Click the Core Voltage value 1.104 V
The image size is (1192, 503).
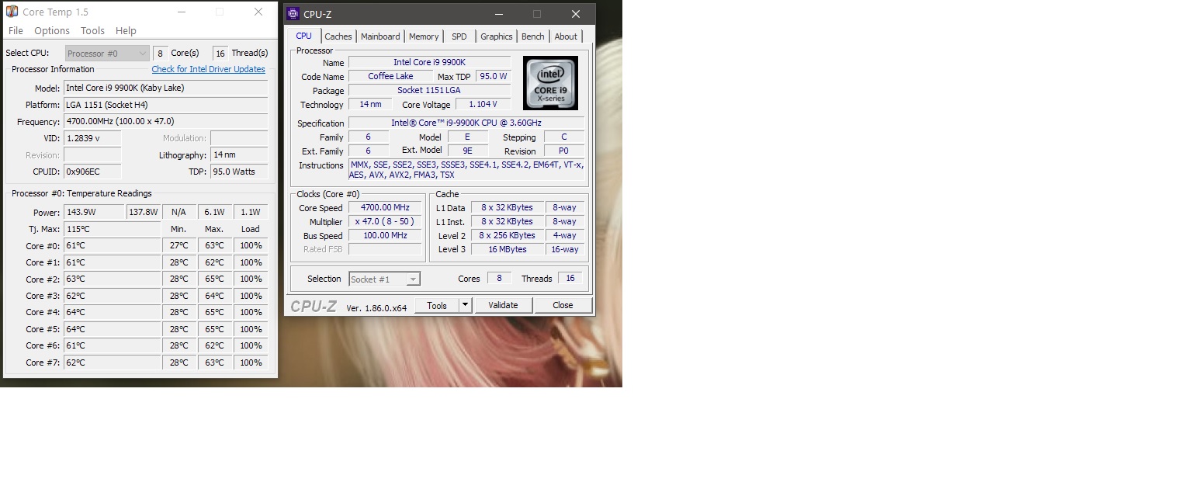(x=483, y=104)
